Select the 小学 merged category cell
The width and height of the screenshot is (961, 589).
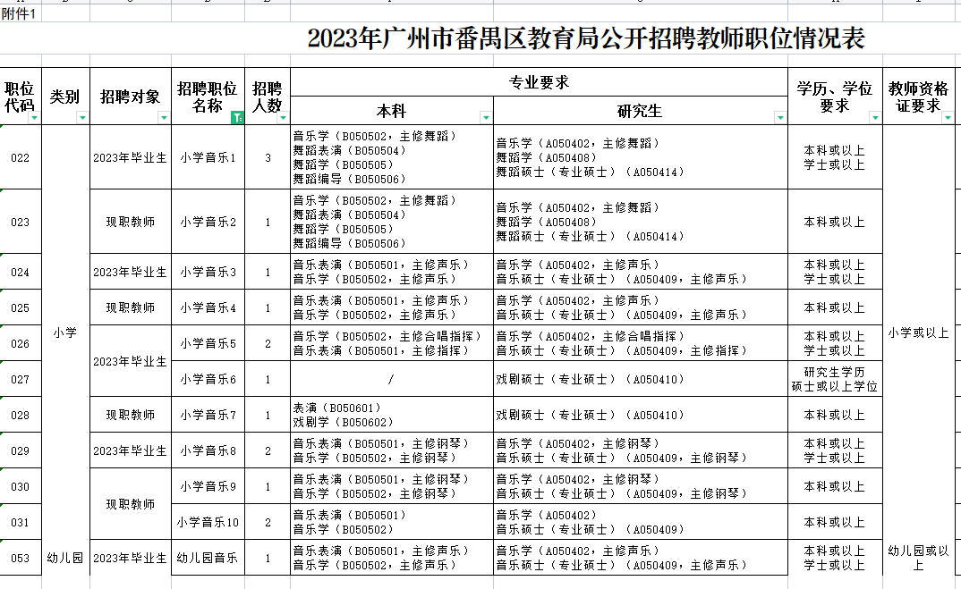point(66,331)
